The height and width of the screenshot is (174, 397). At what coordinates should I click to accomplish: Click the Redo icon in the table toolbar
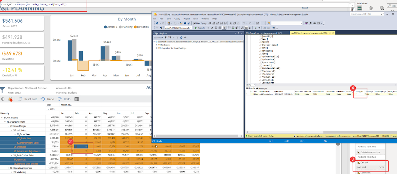point(60,99)
